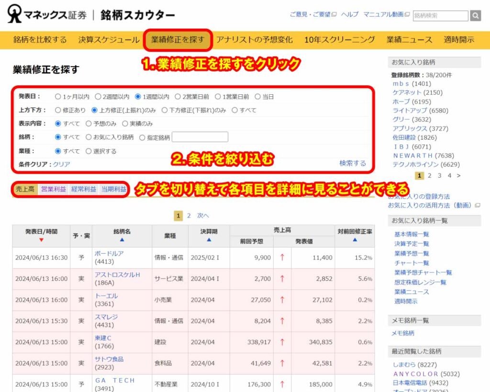Open メモ銘柄 link
Image resolution: width=490 pixels, height=392 pixels.
point(403,333)
